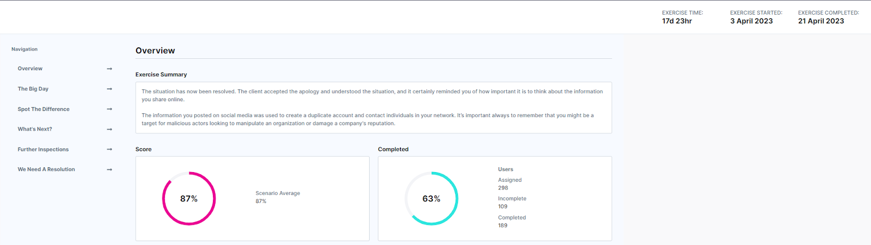The width and height of the screenshot is (871, 245).
Task: Go to The Big Day section
Action: tap(33, 89)
